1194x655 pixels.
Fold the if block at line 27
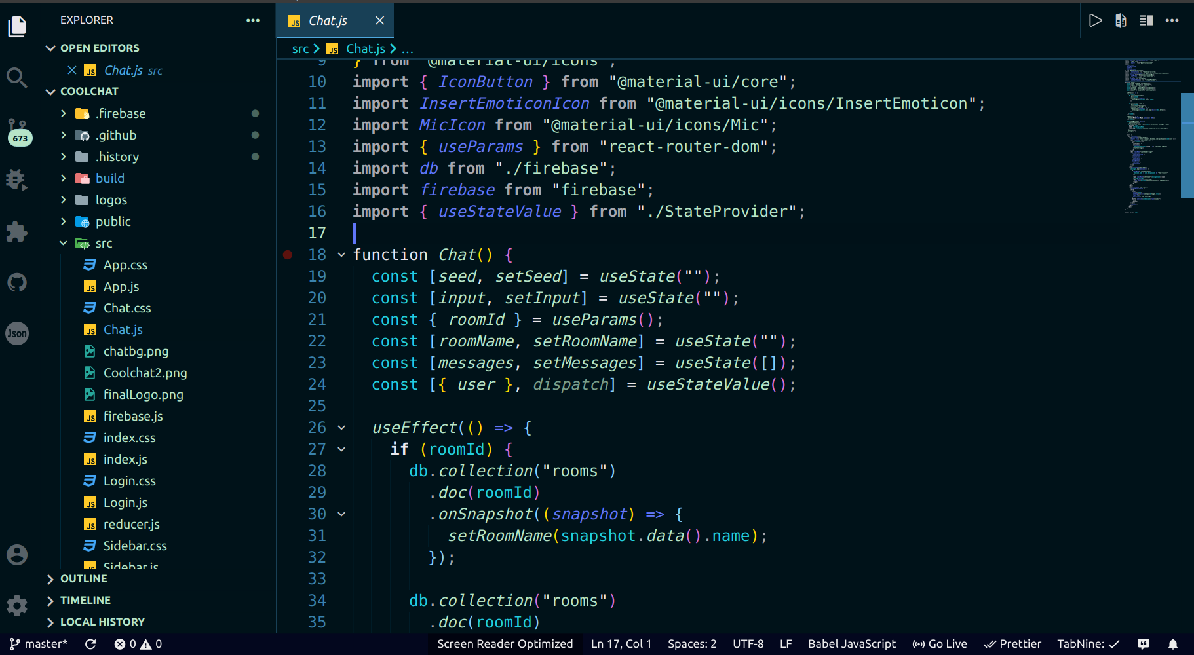pos(341,449)
